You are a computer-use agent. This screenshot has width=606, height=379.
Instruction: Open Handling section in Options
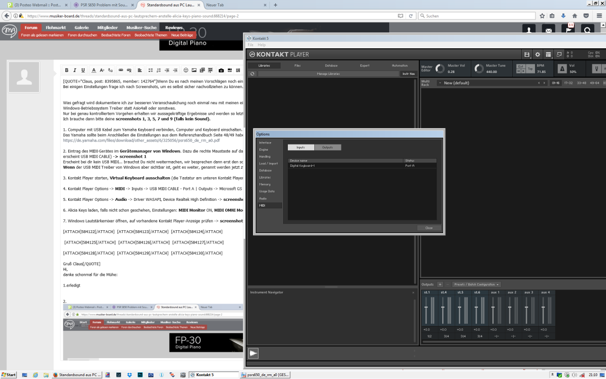(x=265, y=156)
